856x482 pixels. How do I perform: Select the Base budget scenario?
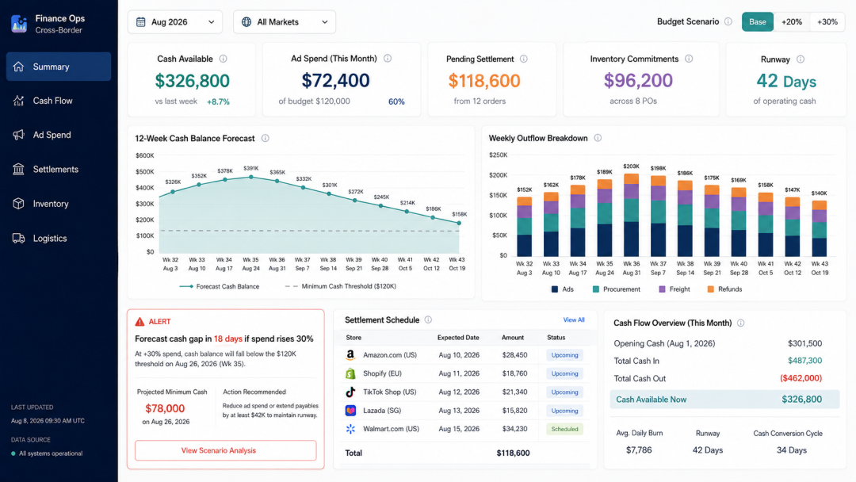tap(757, 22)
